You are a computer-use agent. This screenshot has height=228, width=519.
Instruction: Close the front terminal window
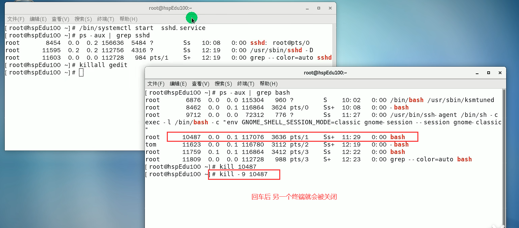coord(500,73)
